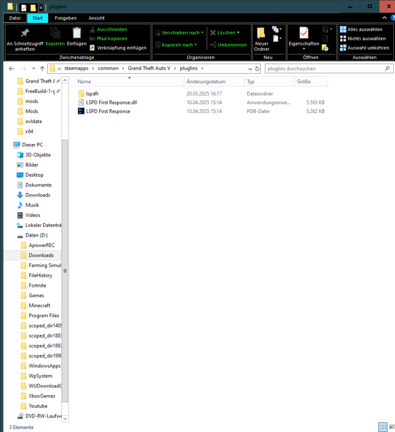Image resolution: width=395 pixels, height=432 pixels.
Task: Select the LSPD First Response PDB file icon
Action: point(81,111)
